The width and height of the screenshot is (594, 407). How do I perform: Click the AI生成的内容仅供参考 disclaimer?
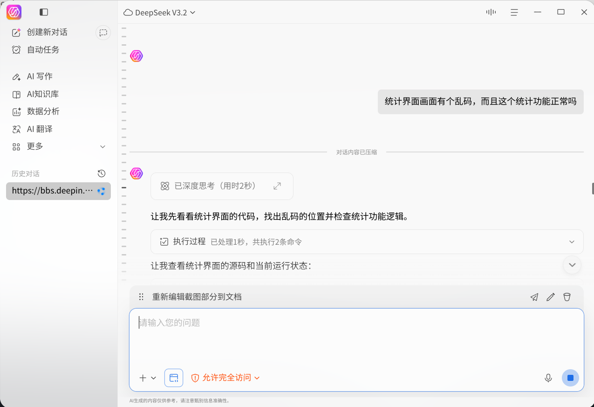click(x=179, y=400)
